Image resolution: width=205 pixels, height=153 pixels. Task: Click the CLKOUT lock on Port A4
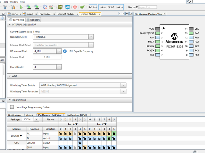tap(80, 143)
